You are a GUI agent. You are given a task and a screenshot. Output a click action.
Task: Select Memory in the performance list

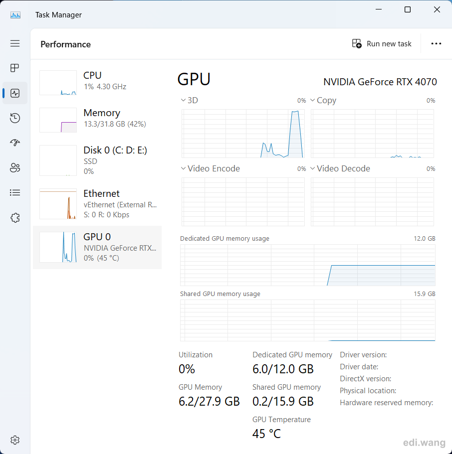pos(97,120)
